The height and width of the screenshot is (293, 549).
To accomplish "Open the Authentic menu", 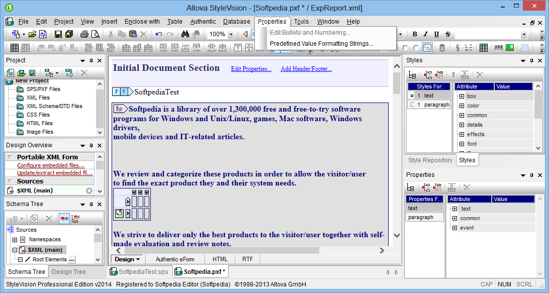I will click(x=203, y=21).
